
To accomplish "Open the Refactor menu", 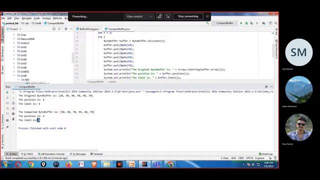I will pyautogui.click(x=57, y=18).
